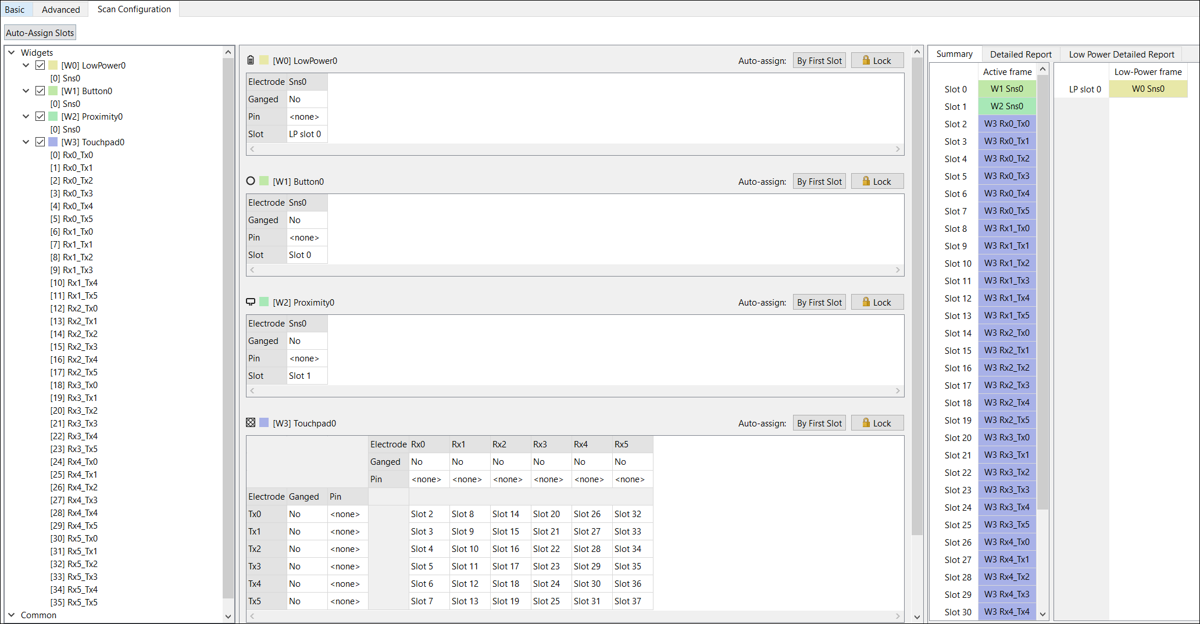Collapse the W0 LowPower0 tree node
This screenshot has width=1200, height=624.
(x=26, y=65)
